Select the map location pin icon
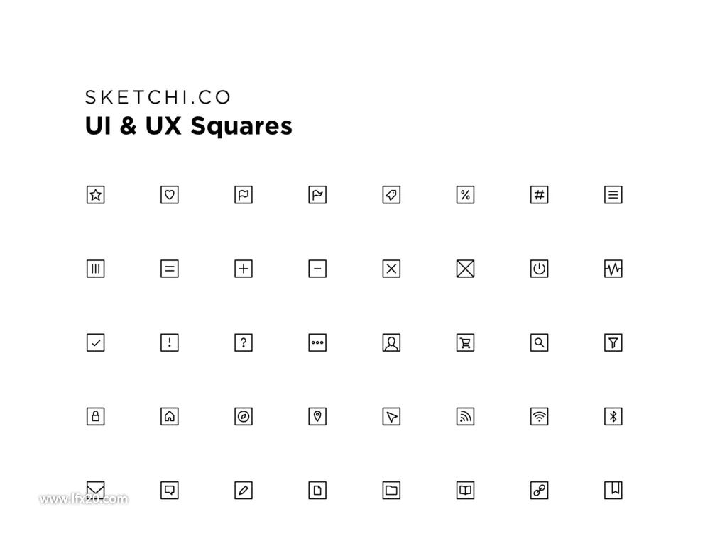 (x=317, y=416)
